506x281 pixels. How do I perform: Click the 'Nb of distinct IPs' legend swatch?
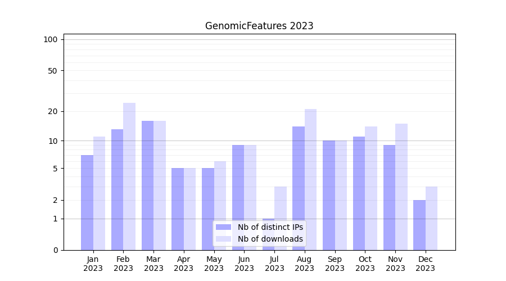tap(223, 227)
